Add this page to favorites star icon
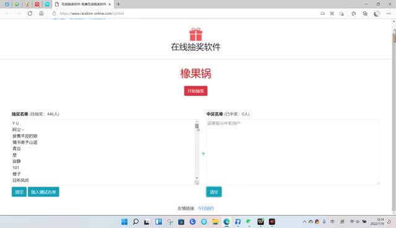The height and width of the screenshot is (228, 396). pos(342,14)
